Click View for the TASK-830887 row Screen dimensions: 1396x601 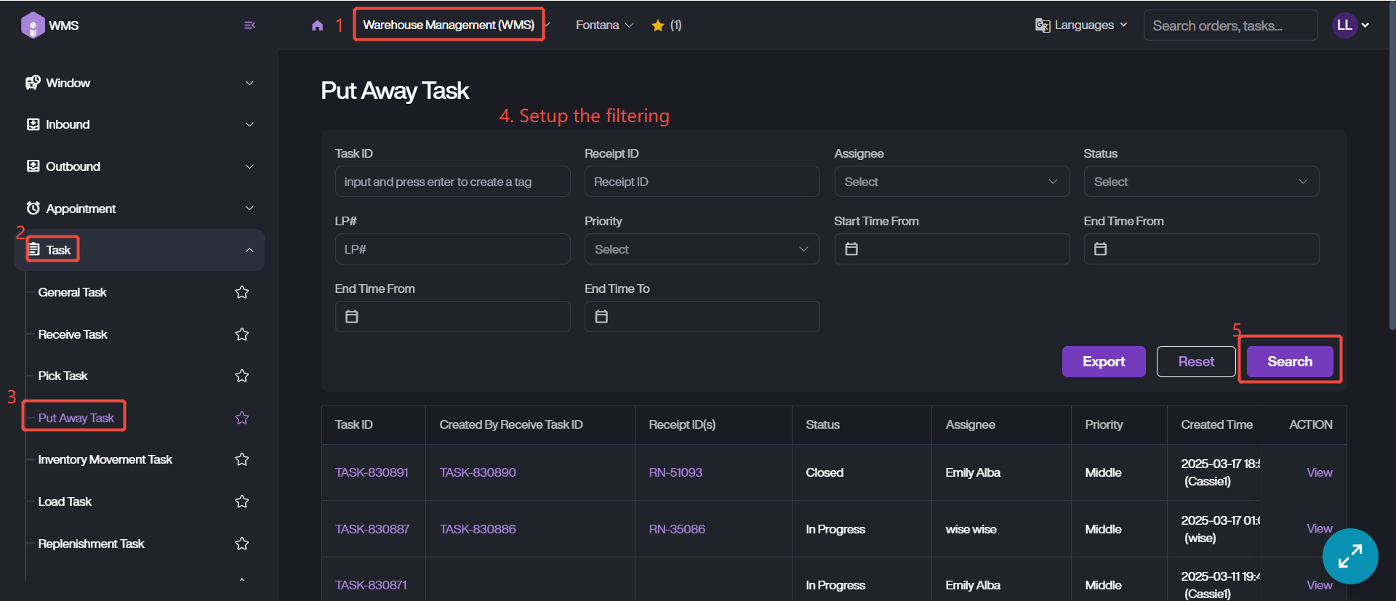point(1319,528)
